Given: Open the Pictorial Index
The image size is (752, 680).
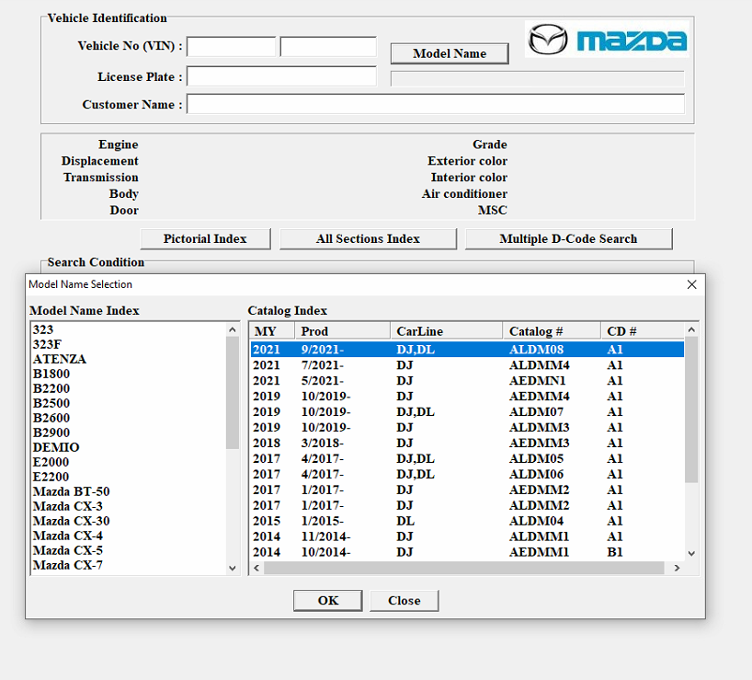Looking at the screenshot, I should (205, 238).
